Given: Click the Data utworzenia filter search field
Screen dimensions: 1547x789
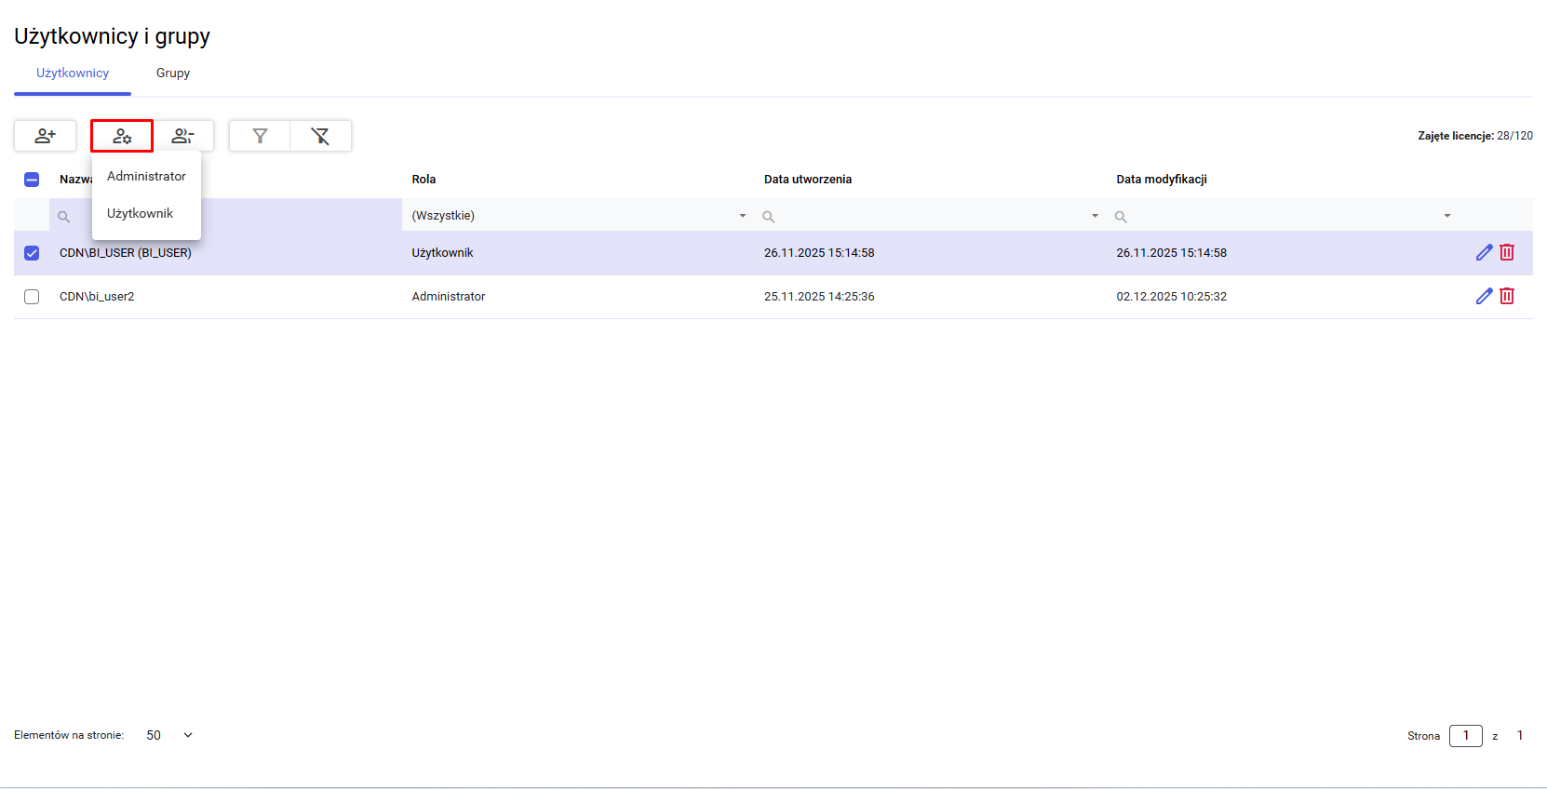Looking at the screenshot, I should (929, 216).
